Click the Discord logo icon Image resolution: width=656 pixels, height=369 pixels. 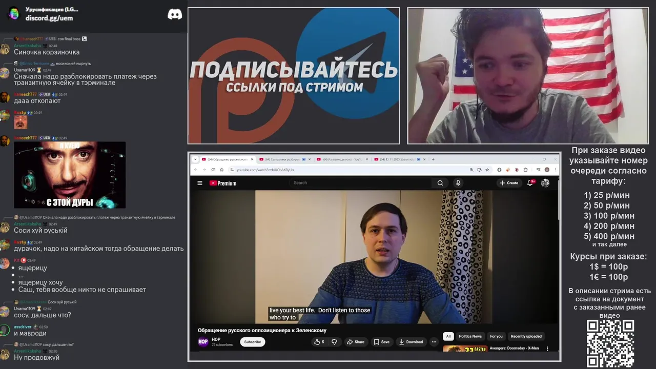pos(175,14)
